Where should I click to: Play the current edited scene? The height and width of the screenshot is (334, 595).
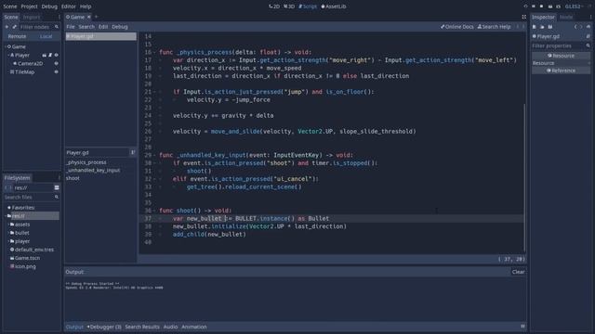[550, 6]
